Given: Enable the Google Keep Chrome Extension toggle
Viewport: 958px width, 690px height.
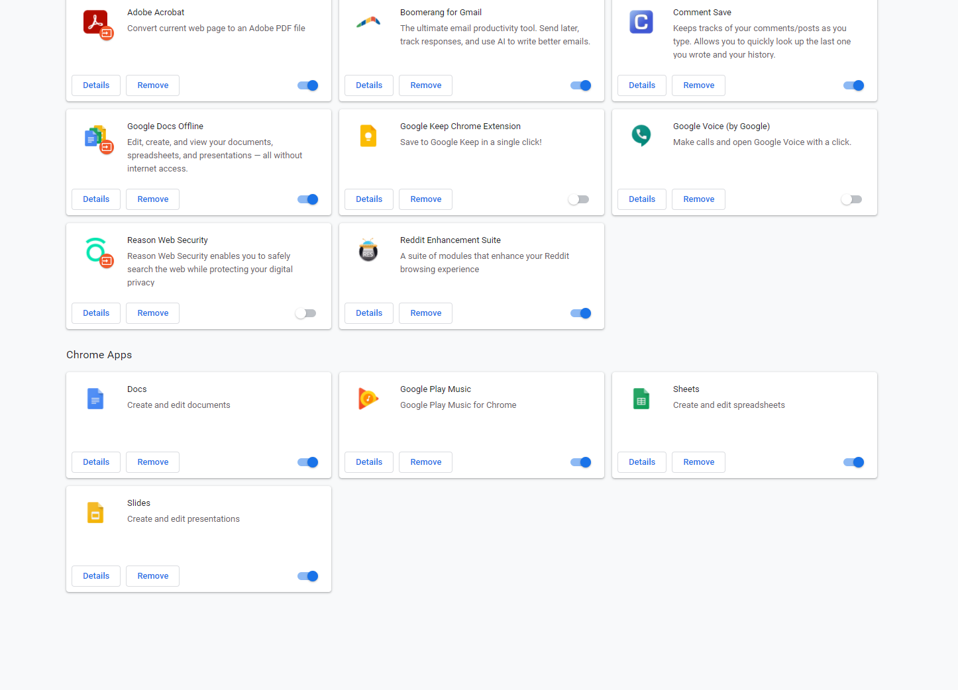Looking at the screenshot, I should click(578, 199).
